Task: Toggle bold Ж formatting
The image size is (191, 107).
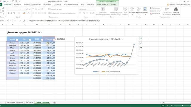Action: click(x=8, y=13)
